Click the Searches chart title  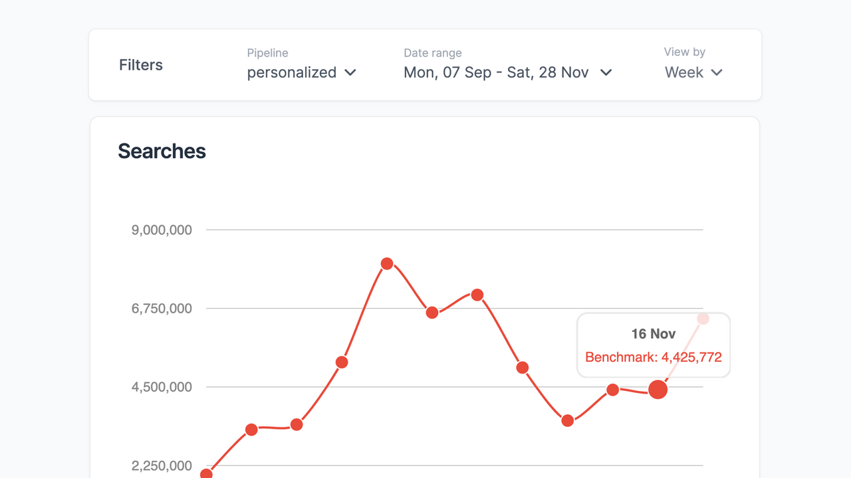(162, 151)
